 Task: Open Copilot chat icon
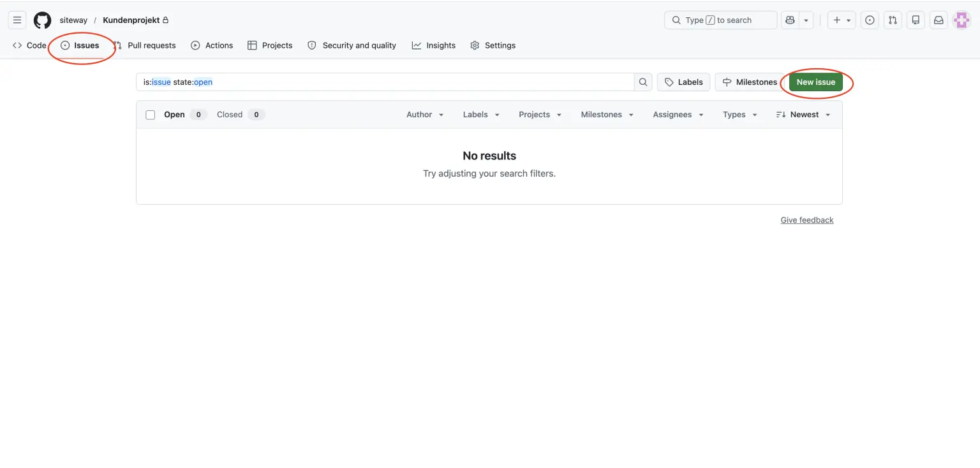(790, 20)
